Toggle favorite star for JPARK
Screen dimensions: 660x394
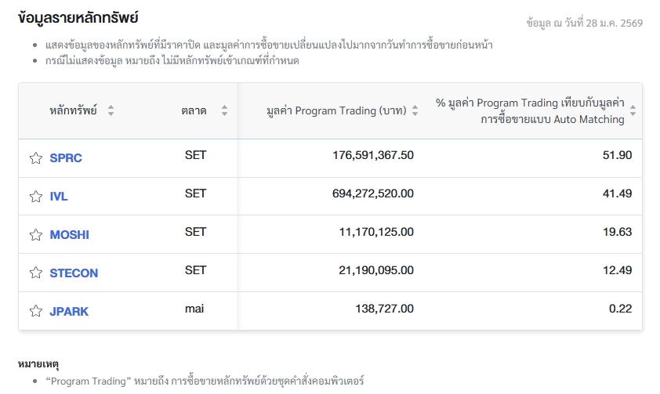coord(35,312)
